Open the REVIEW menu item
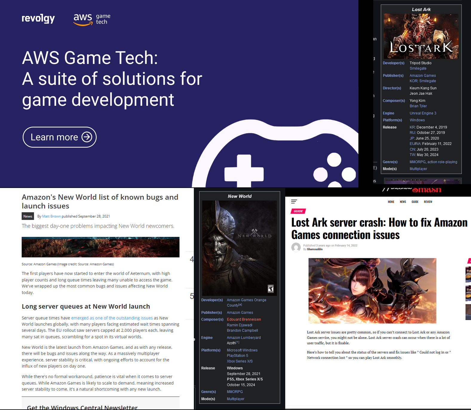The width and height of the screenshot is (471, 410). (x=428, y=202)
